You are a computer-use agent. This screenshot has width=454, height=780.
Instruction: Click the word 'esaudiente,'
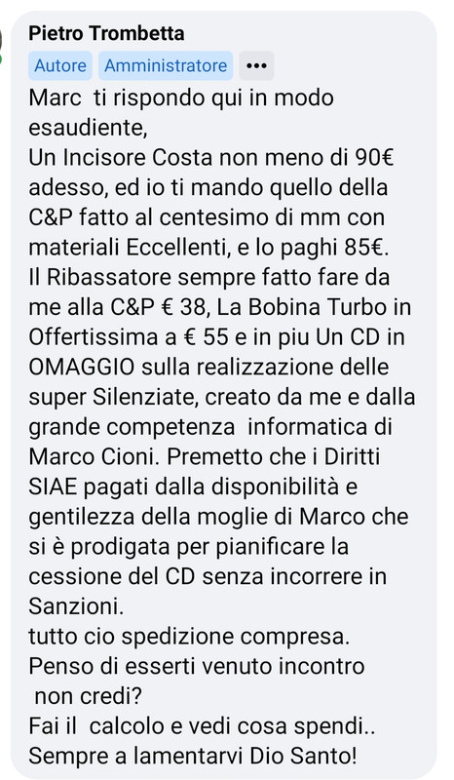click(x=88, y=128)
